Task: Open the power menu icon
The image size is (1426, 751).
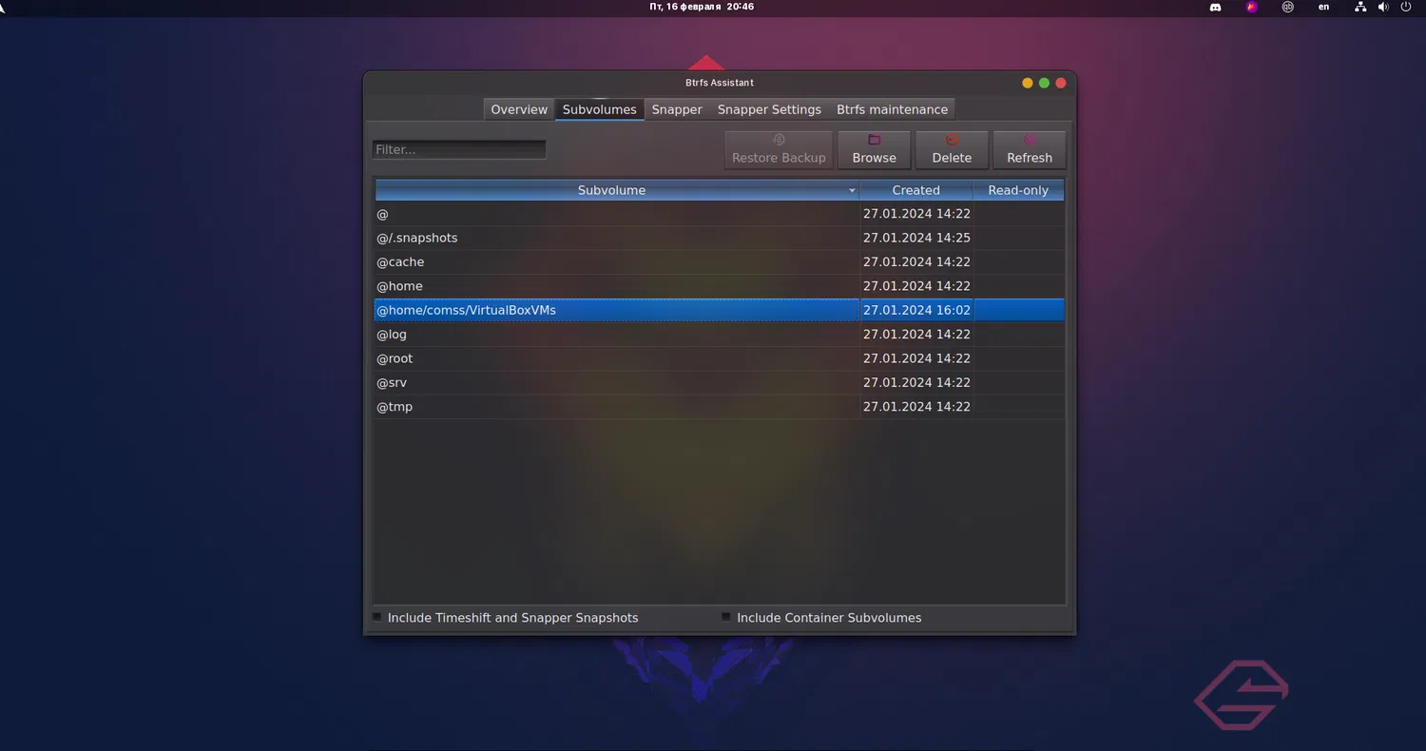Action: [x=1406, y=7]
